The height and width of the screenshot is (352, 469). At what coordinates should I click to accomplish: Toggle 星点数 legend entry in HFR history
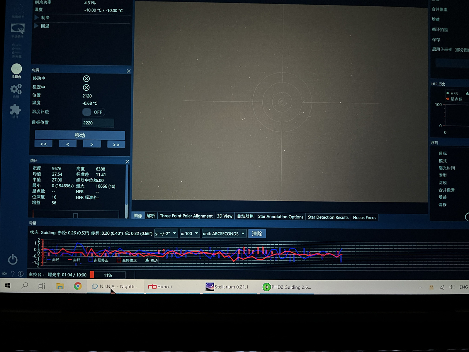point(454,99)
